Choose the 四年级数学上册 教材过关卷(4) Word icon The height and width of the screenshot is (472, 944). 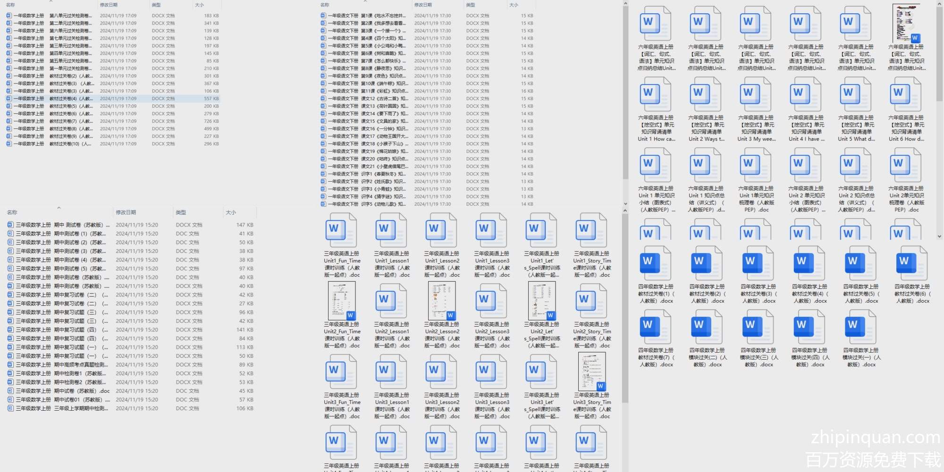(809, 263)
